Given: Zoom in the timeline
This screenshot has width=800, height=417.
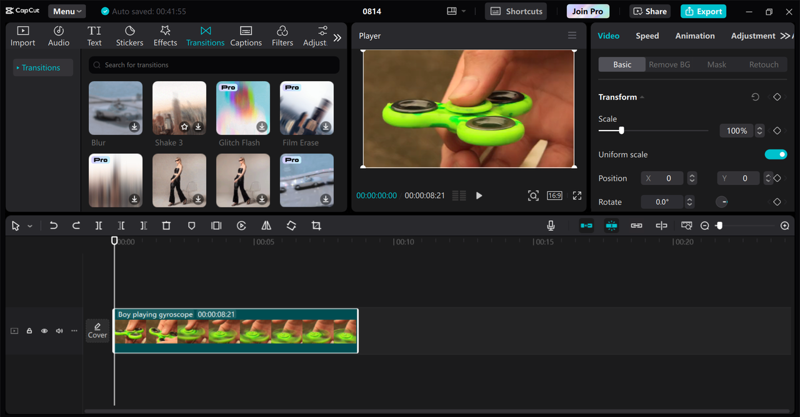Looking at the screenshot, I should click(785, 226).
